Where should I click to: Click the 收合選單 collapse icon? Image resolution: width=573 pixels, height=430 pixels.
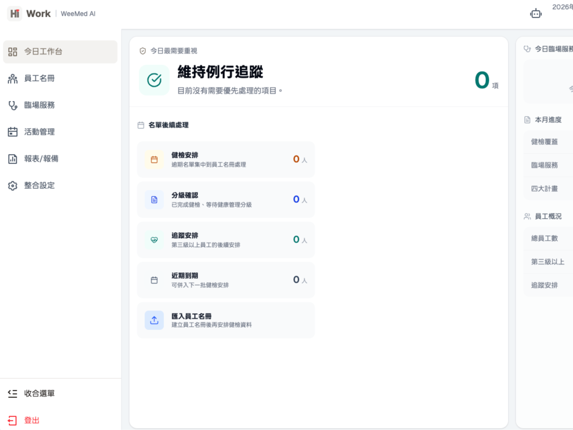13,394
